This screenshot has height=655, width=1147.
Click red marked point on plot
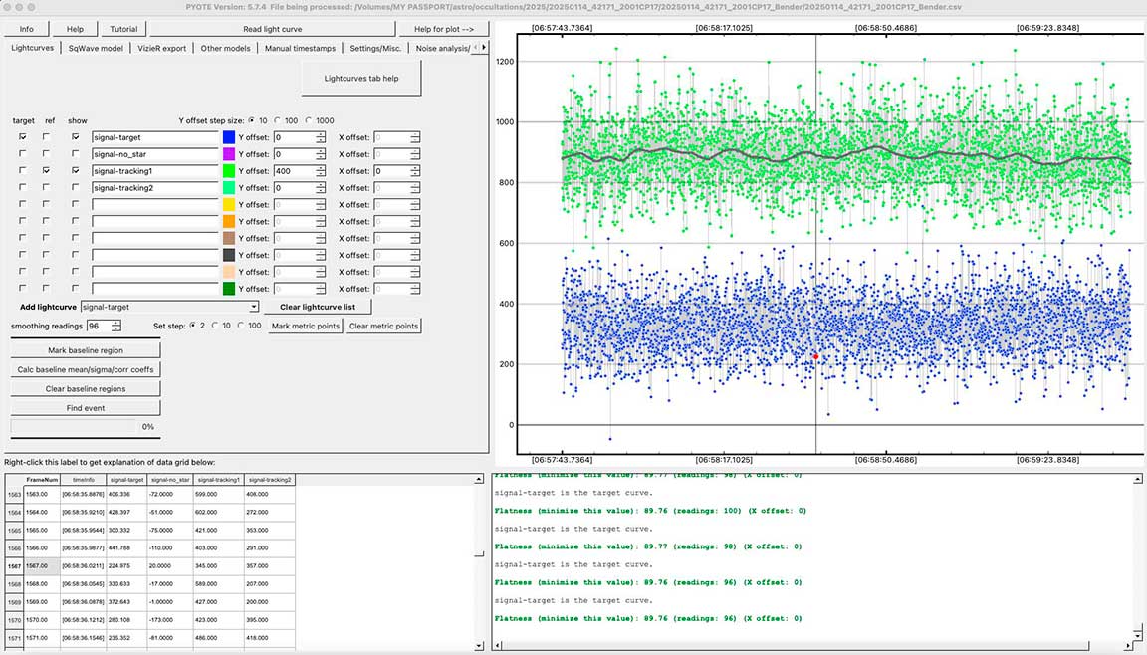pyautogui.click(x=816, y=356)
